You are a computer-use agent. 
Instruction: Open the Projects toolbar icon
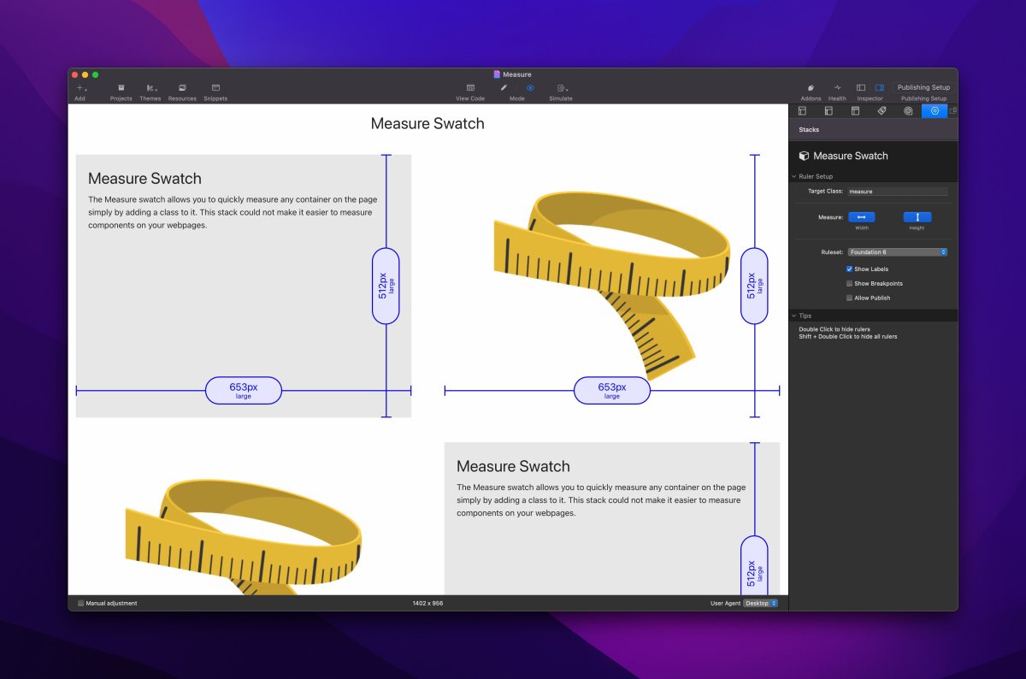121,88
